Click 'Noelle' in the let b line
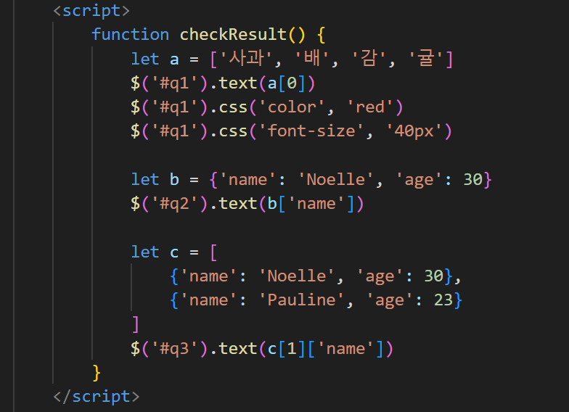 (335, 180)
